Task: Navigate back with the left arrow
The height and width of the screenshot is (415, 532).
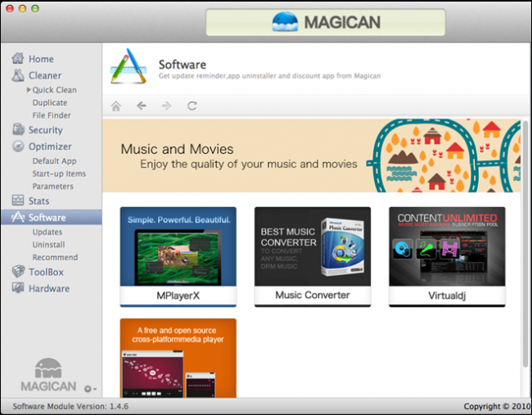Action: pyautogui.click(x=141, y=106)
